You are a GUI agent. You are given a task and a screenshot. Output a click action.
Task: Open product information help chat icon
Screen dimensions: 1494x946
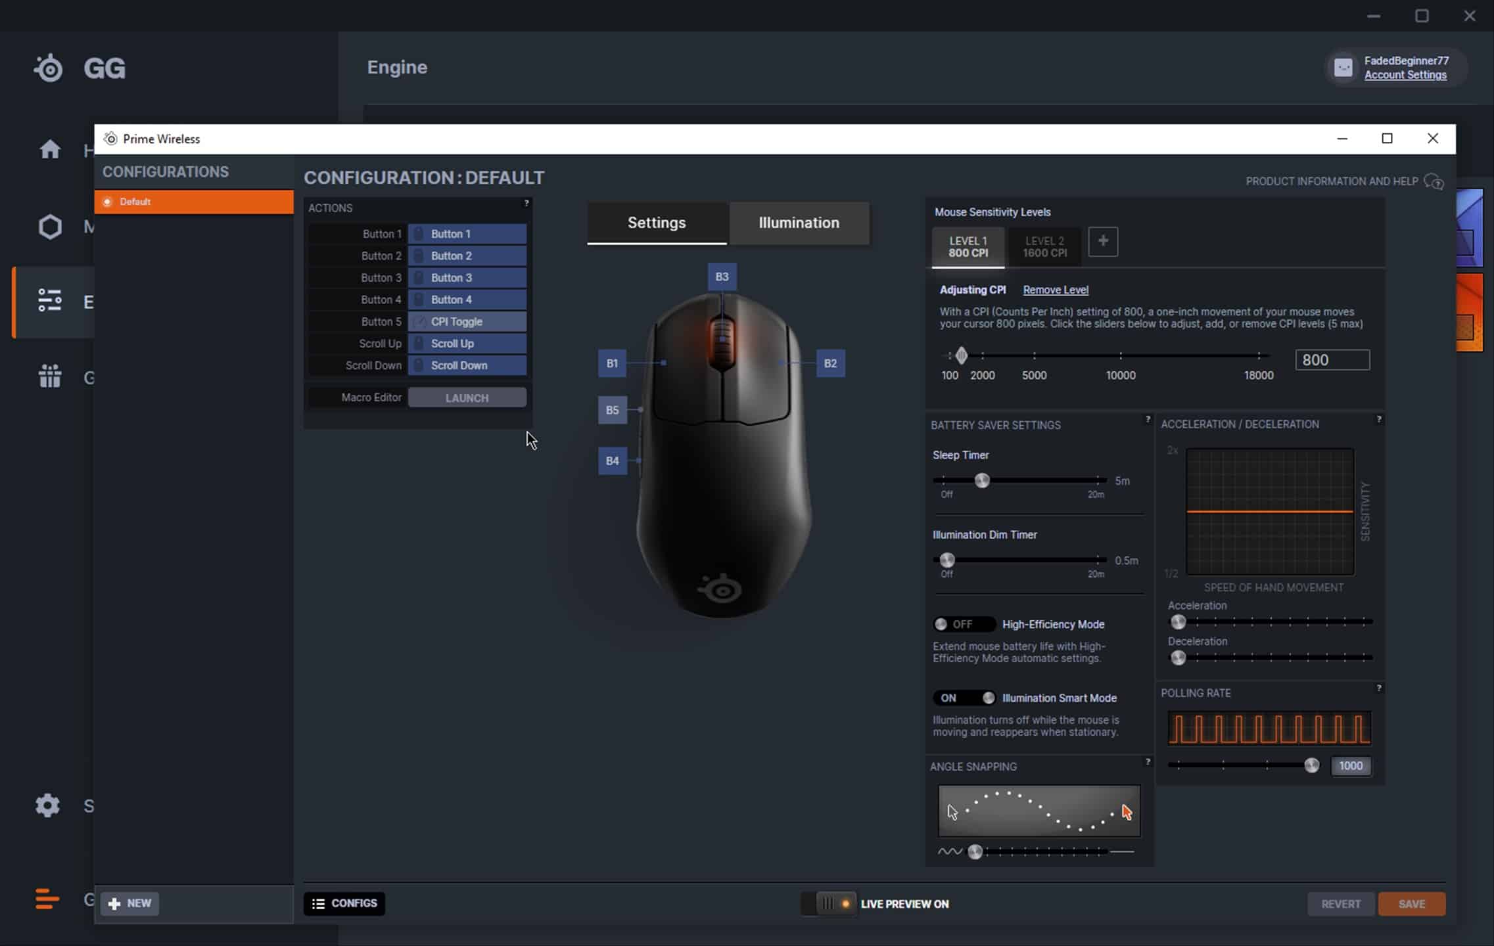[x=1434, y=181]
